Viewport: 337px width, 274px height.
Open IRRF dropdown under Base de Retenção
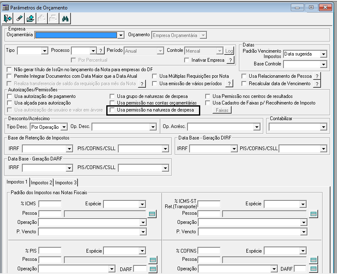(69, 149)
